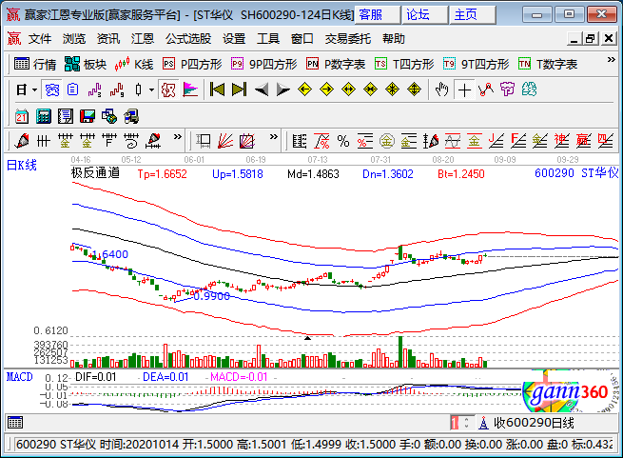Open the 9T四方形 tool

(x=476, y=64)
